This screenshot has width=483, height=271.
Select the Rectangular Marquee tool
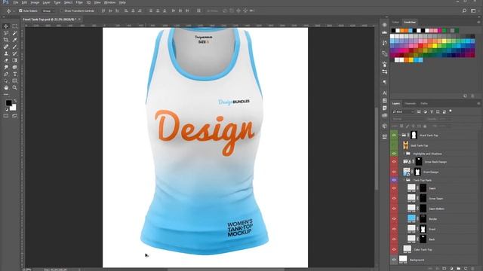[14, 26]
